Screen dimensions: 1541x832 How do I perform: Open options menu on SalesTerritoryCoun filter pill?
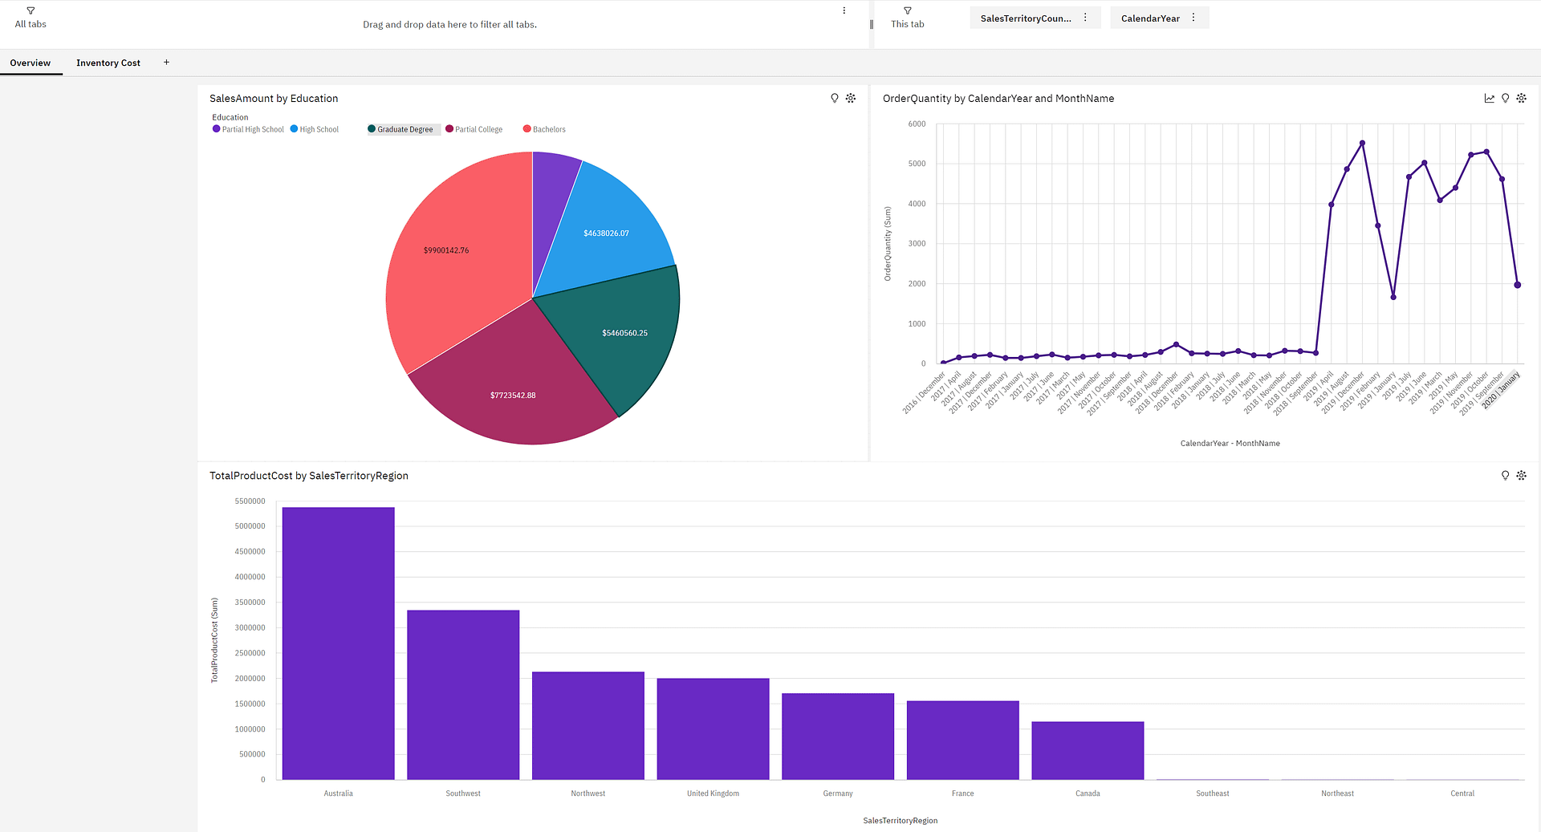1087,17
